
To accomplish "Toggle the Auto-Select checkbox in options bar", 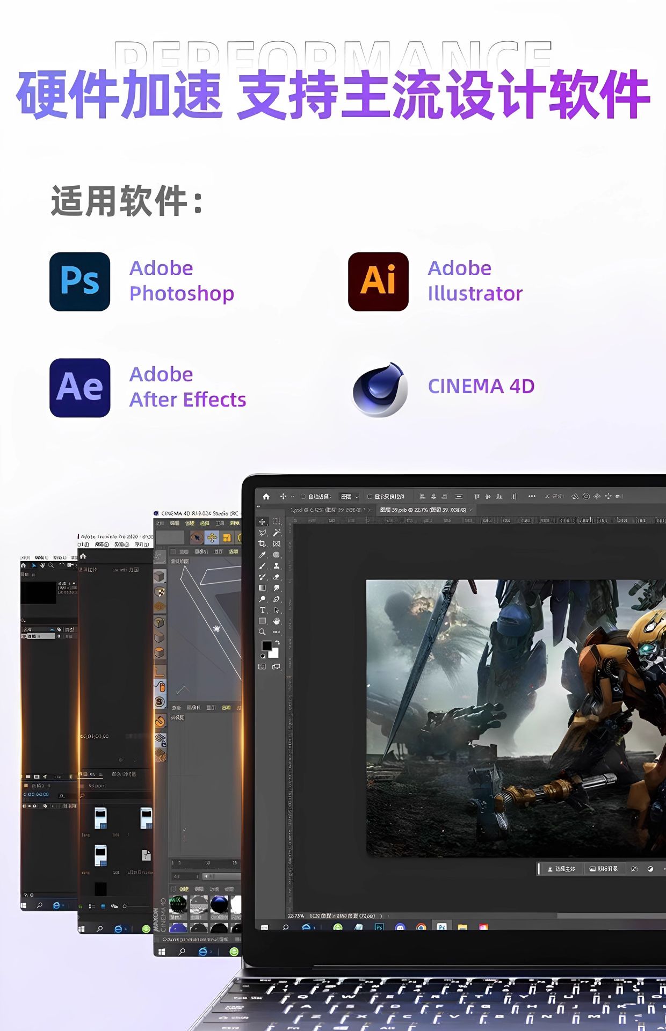I will click(x=303, y=497).
